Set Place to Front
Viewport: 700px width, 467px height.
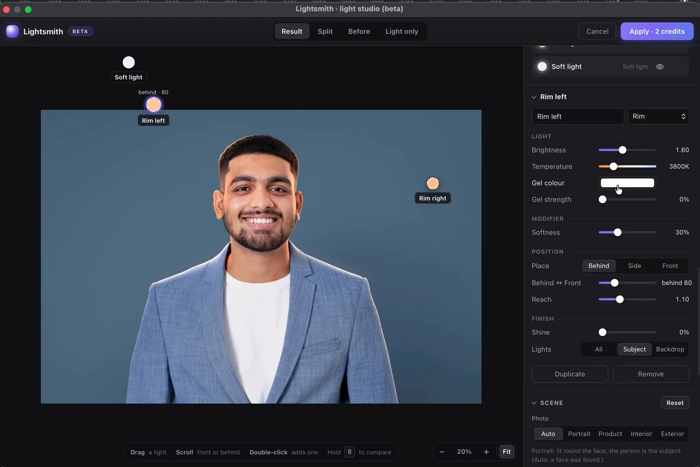[x=670, y=266]
